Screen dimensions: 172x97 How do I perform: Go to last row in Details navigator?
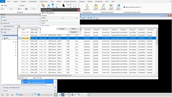40,78
